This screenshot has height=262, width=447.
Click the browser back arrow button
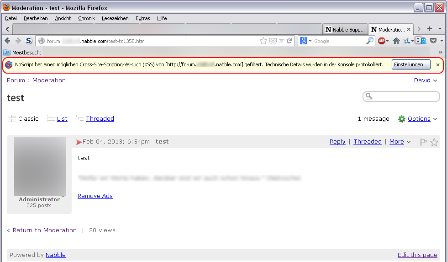[8, 41]
